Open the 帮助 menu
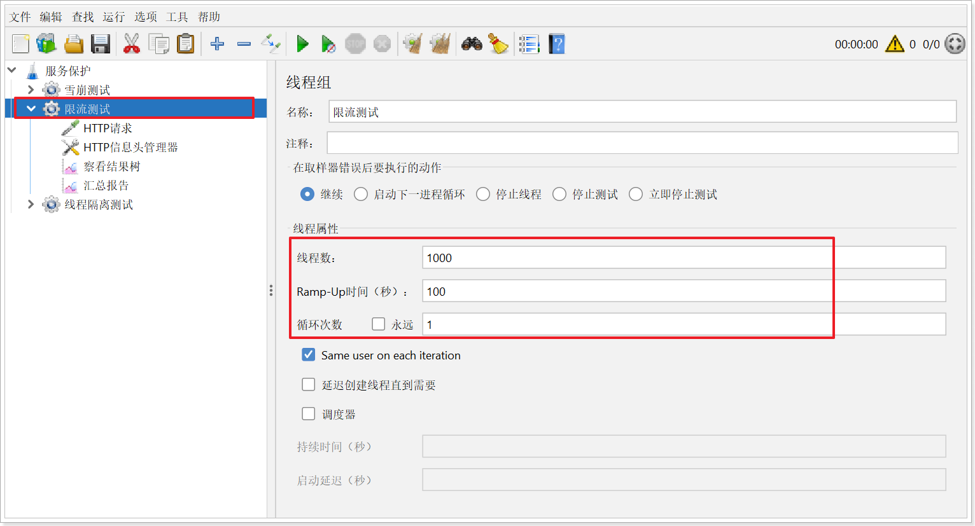Viewport: 975px width, 526px height. pos(209,17)
